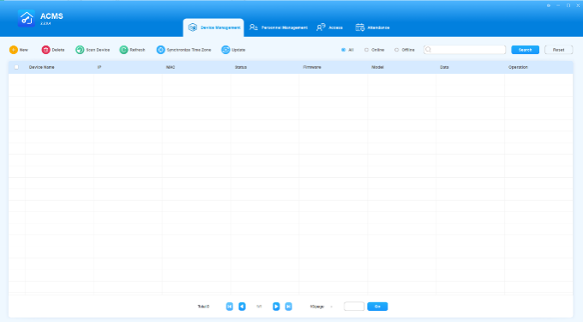Viewport: 583px width, 322px height.
Task: Switch to the Attendance tab
Action: (x=373, y=27)
